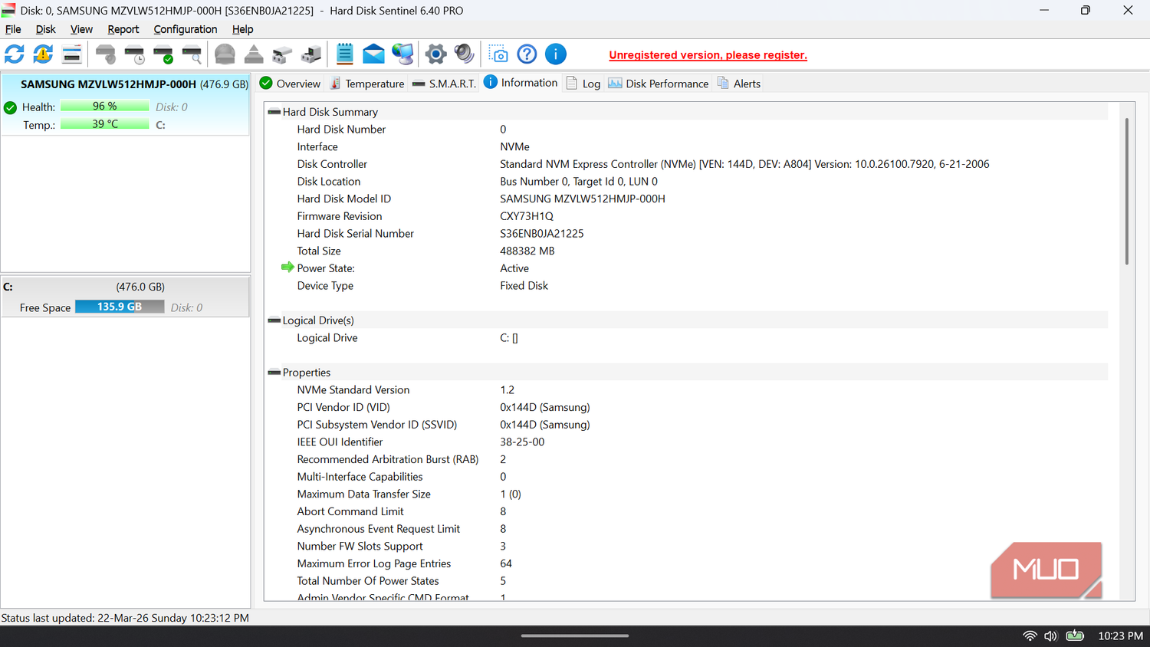The height and width of the screenshot is (647, 1150).
Task: Click the 39 °C temperature bar
Action: point(104,123)
